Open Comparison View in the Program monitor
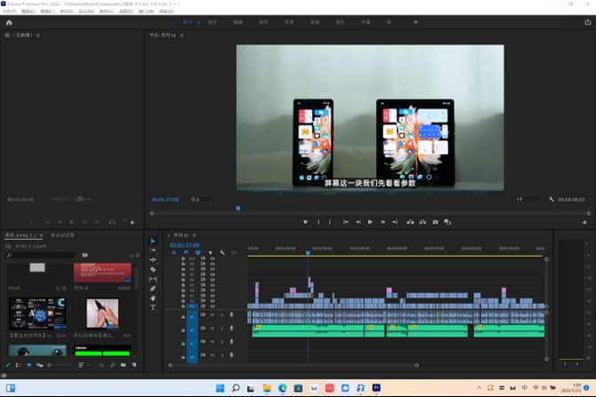This screenshot has width=596, height=397. coord(447,222)
